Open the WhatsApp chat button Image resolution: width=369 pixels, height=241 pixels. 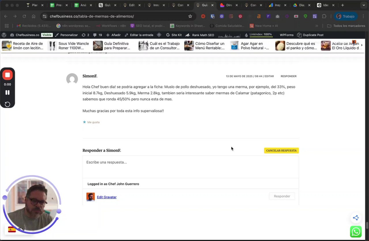pyautogui.click(x=356, y=232)
